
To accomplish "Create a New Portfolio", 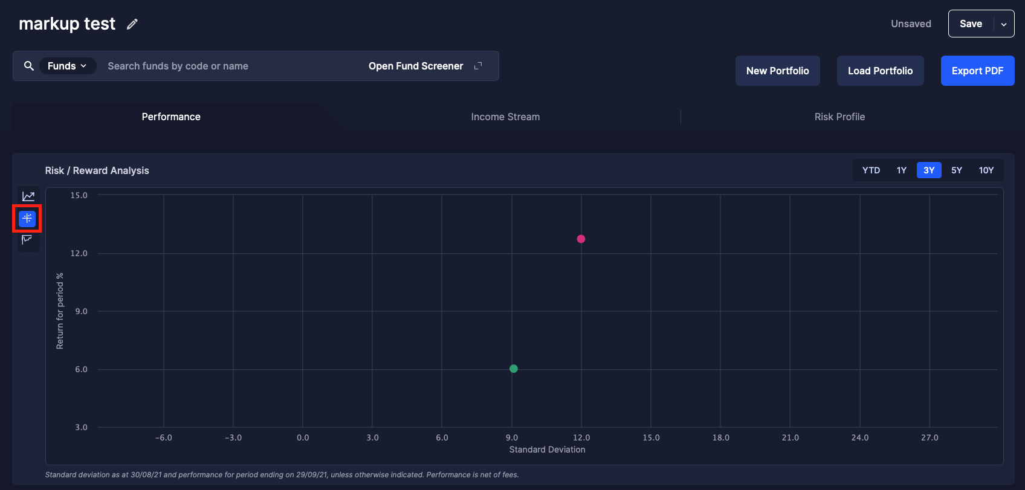I will (x=777, y=71).
